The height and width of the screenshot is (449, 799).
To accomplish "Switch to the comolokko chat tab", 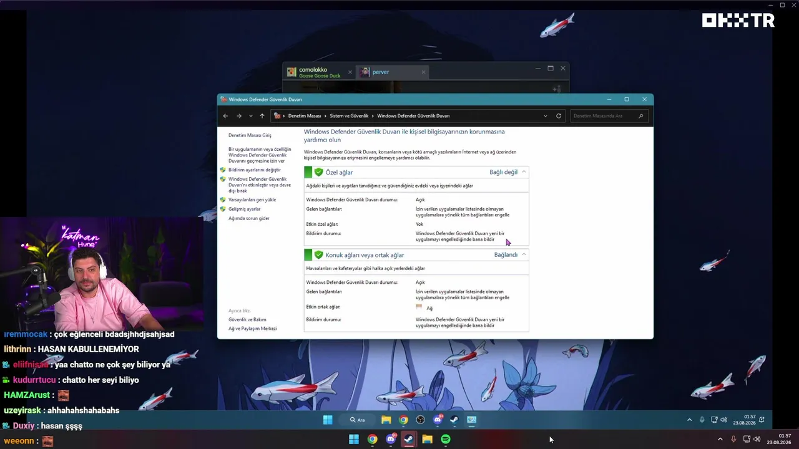I will point(320,72).
